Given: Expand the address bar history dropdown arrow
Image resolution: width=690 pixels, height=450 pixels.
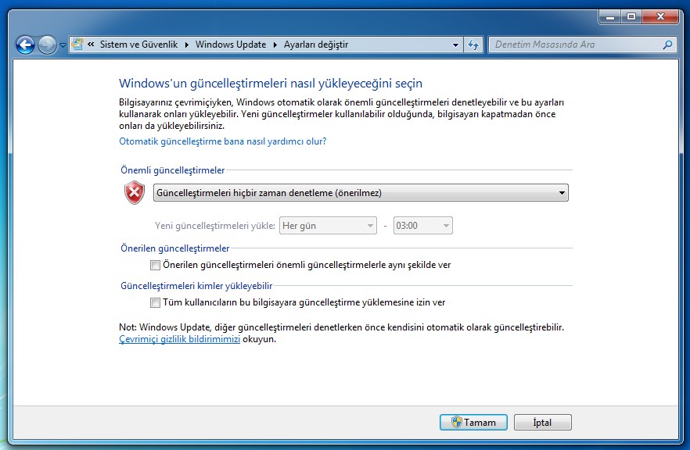Looking at the screenshot, I should [x=456, y=45].
